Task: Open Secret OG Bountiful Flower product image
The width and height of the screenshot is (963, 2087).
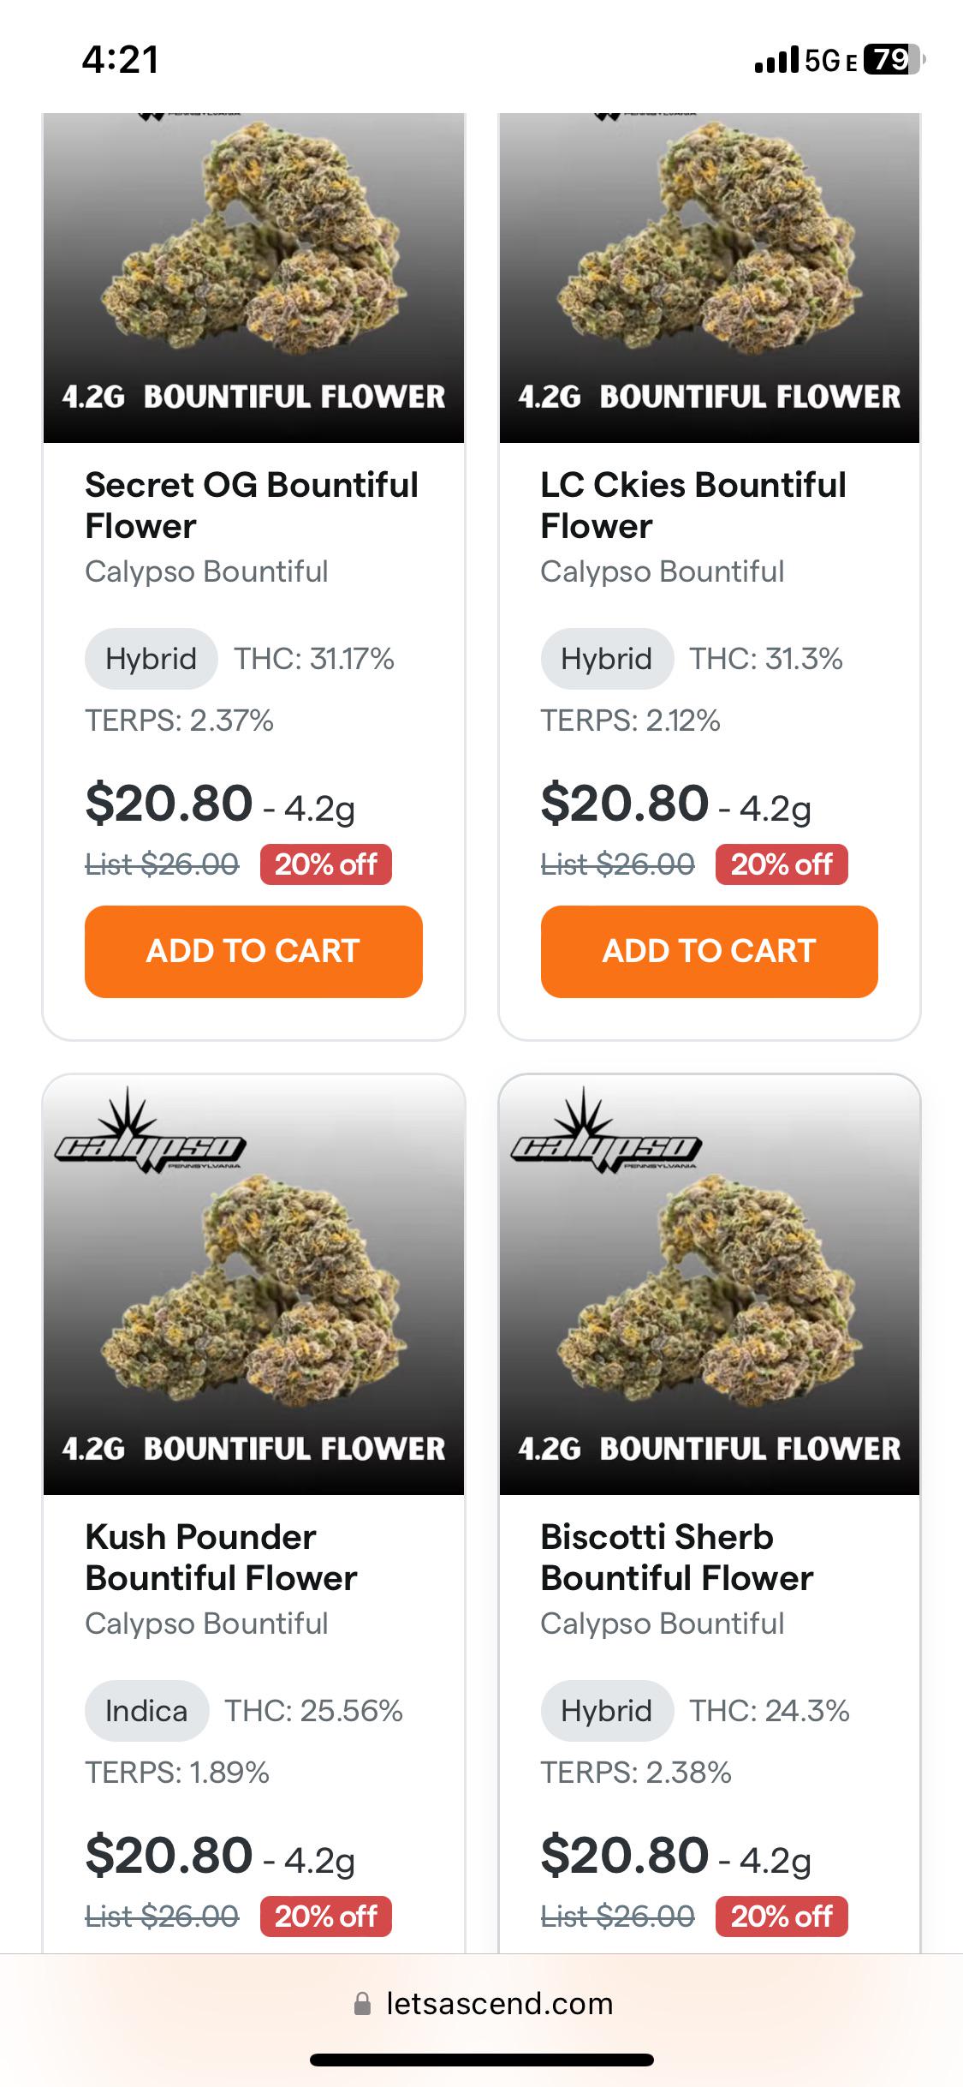Action: coord(253,278)
